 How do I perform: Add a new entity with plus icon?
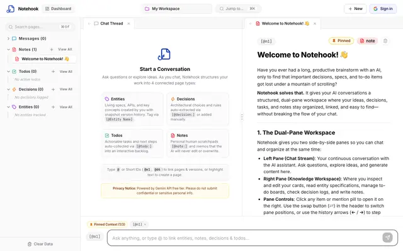(53, 107)
